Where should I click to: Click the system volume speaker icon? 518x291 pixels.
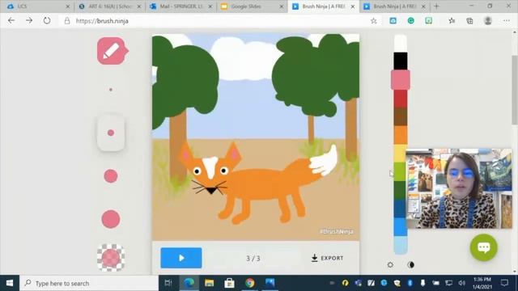click(x=461, y=283)
